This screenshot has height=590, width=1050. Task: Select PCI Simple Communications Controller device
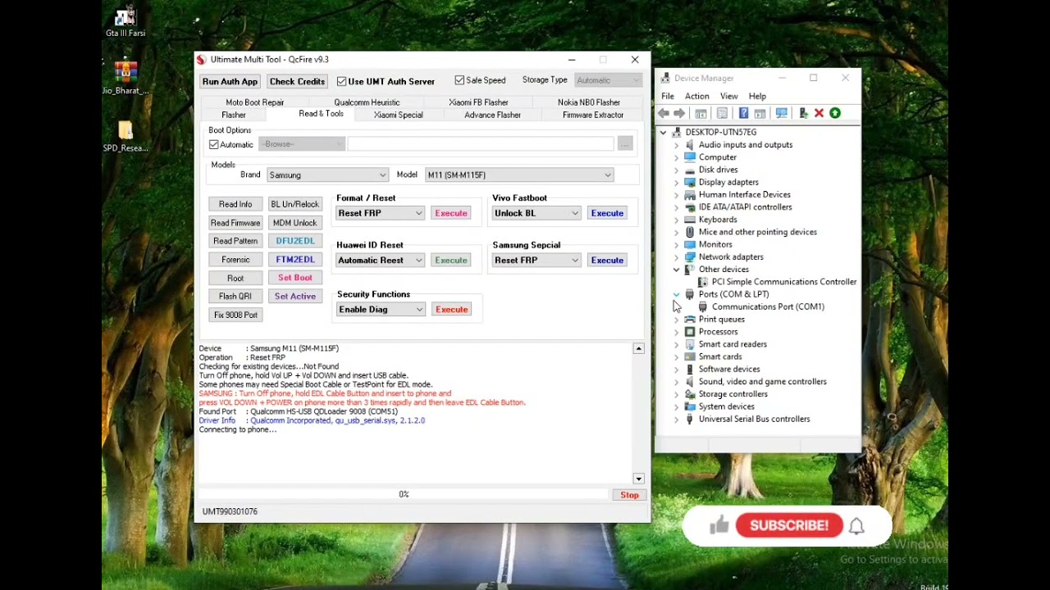tap(784, 282)
